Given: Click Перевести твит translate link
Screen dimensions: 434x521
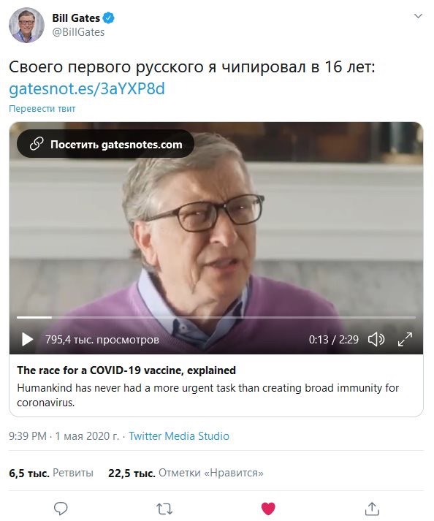Looking at the screenshot, I should (x=42, y=109).
